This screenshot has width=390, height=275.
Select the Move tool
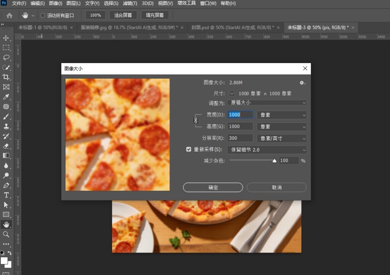tap(6, 38)
